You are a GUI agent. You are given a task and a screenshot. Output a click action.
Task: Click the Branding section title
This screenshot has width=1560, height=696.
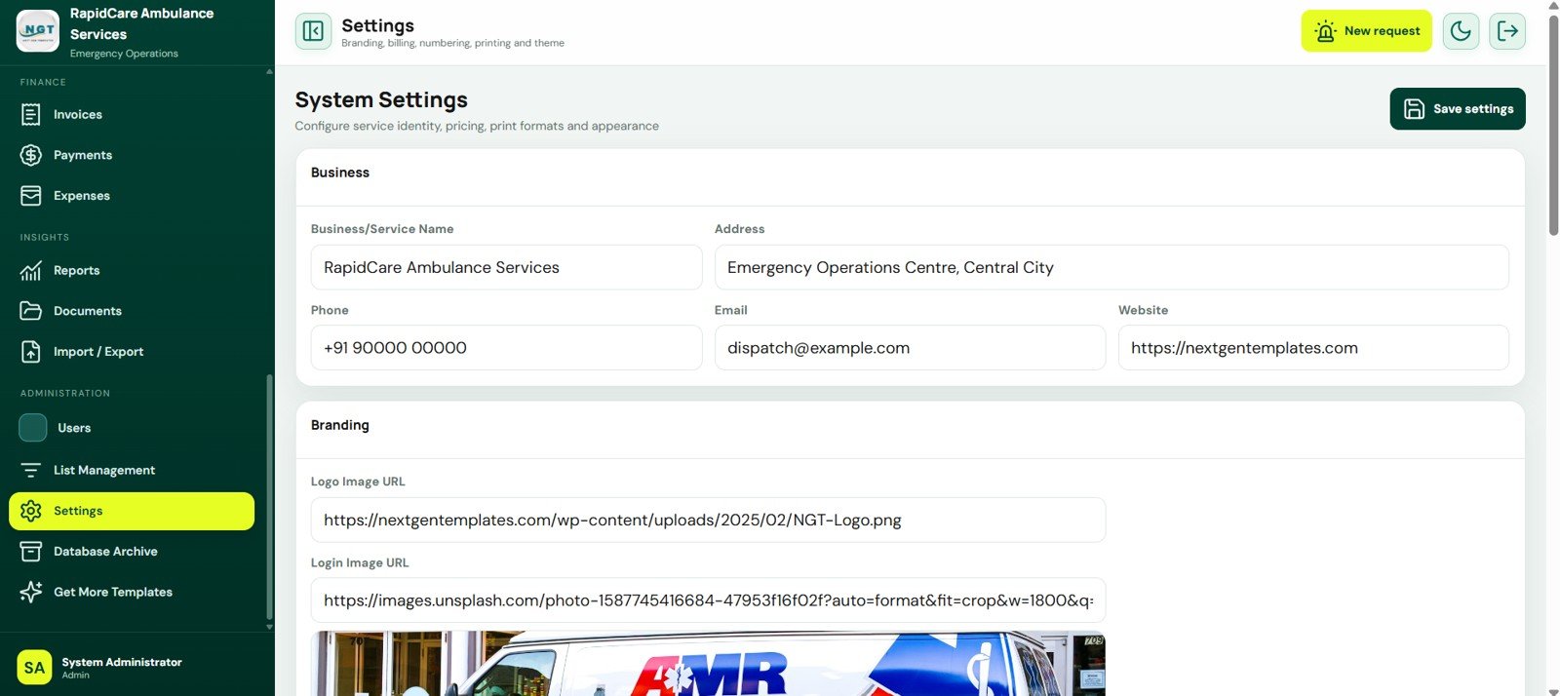340,425
